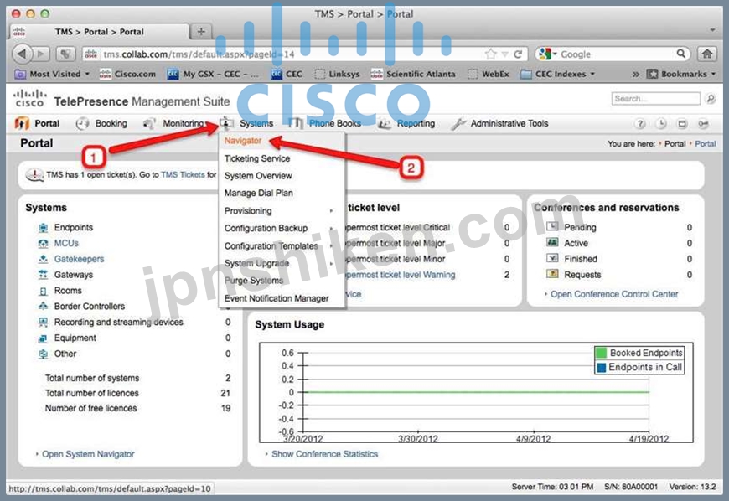Click the MCUs system icon
The width and height of the screenshot is (729, 501).
click(x=44, y=244)
